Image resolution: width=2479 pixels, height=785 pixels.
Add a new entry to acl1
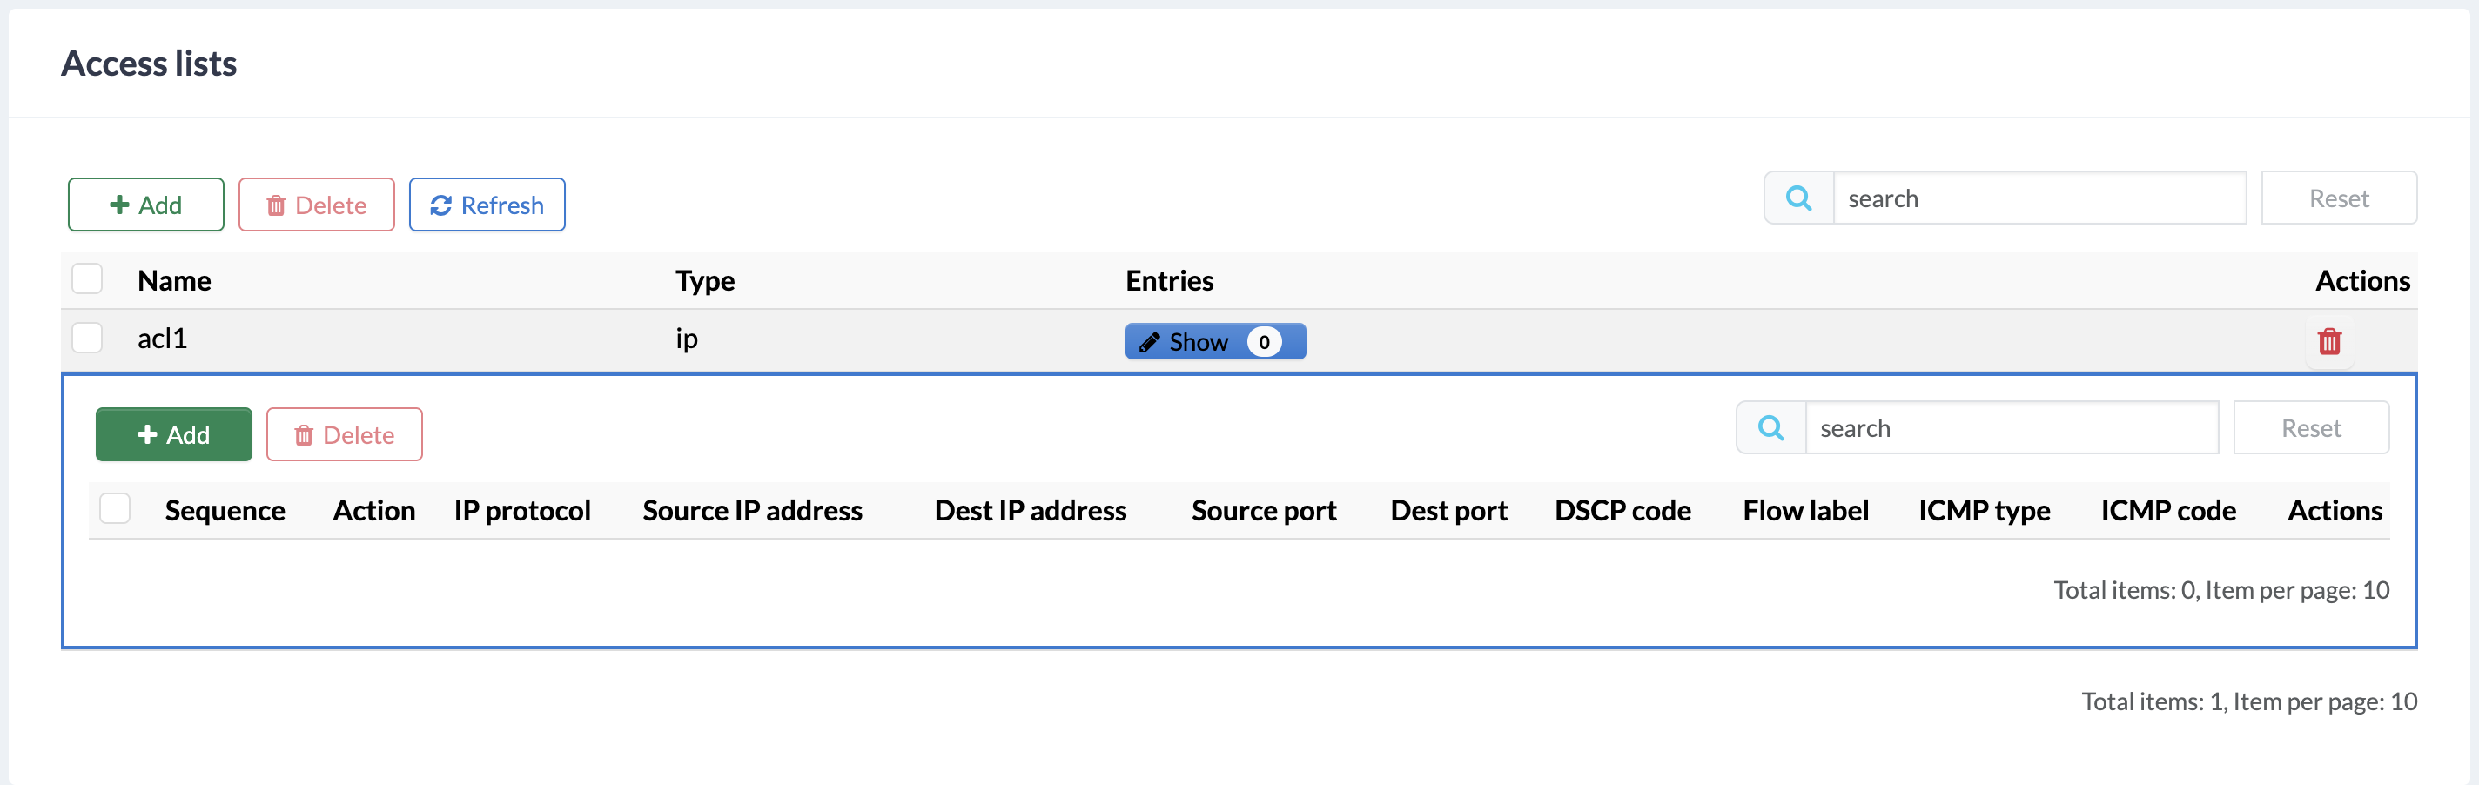point(173,435)
